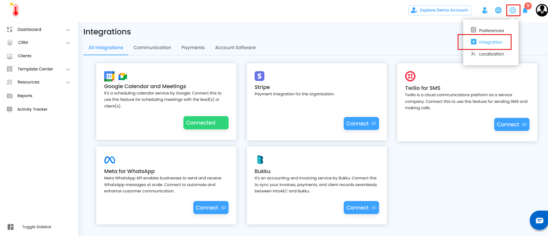Open the notifications bell

pos(525,11)
